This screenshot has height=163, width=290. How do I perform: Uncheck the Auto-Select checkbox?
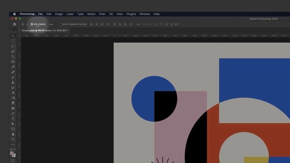(x=32, y=24)
